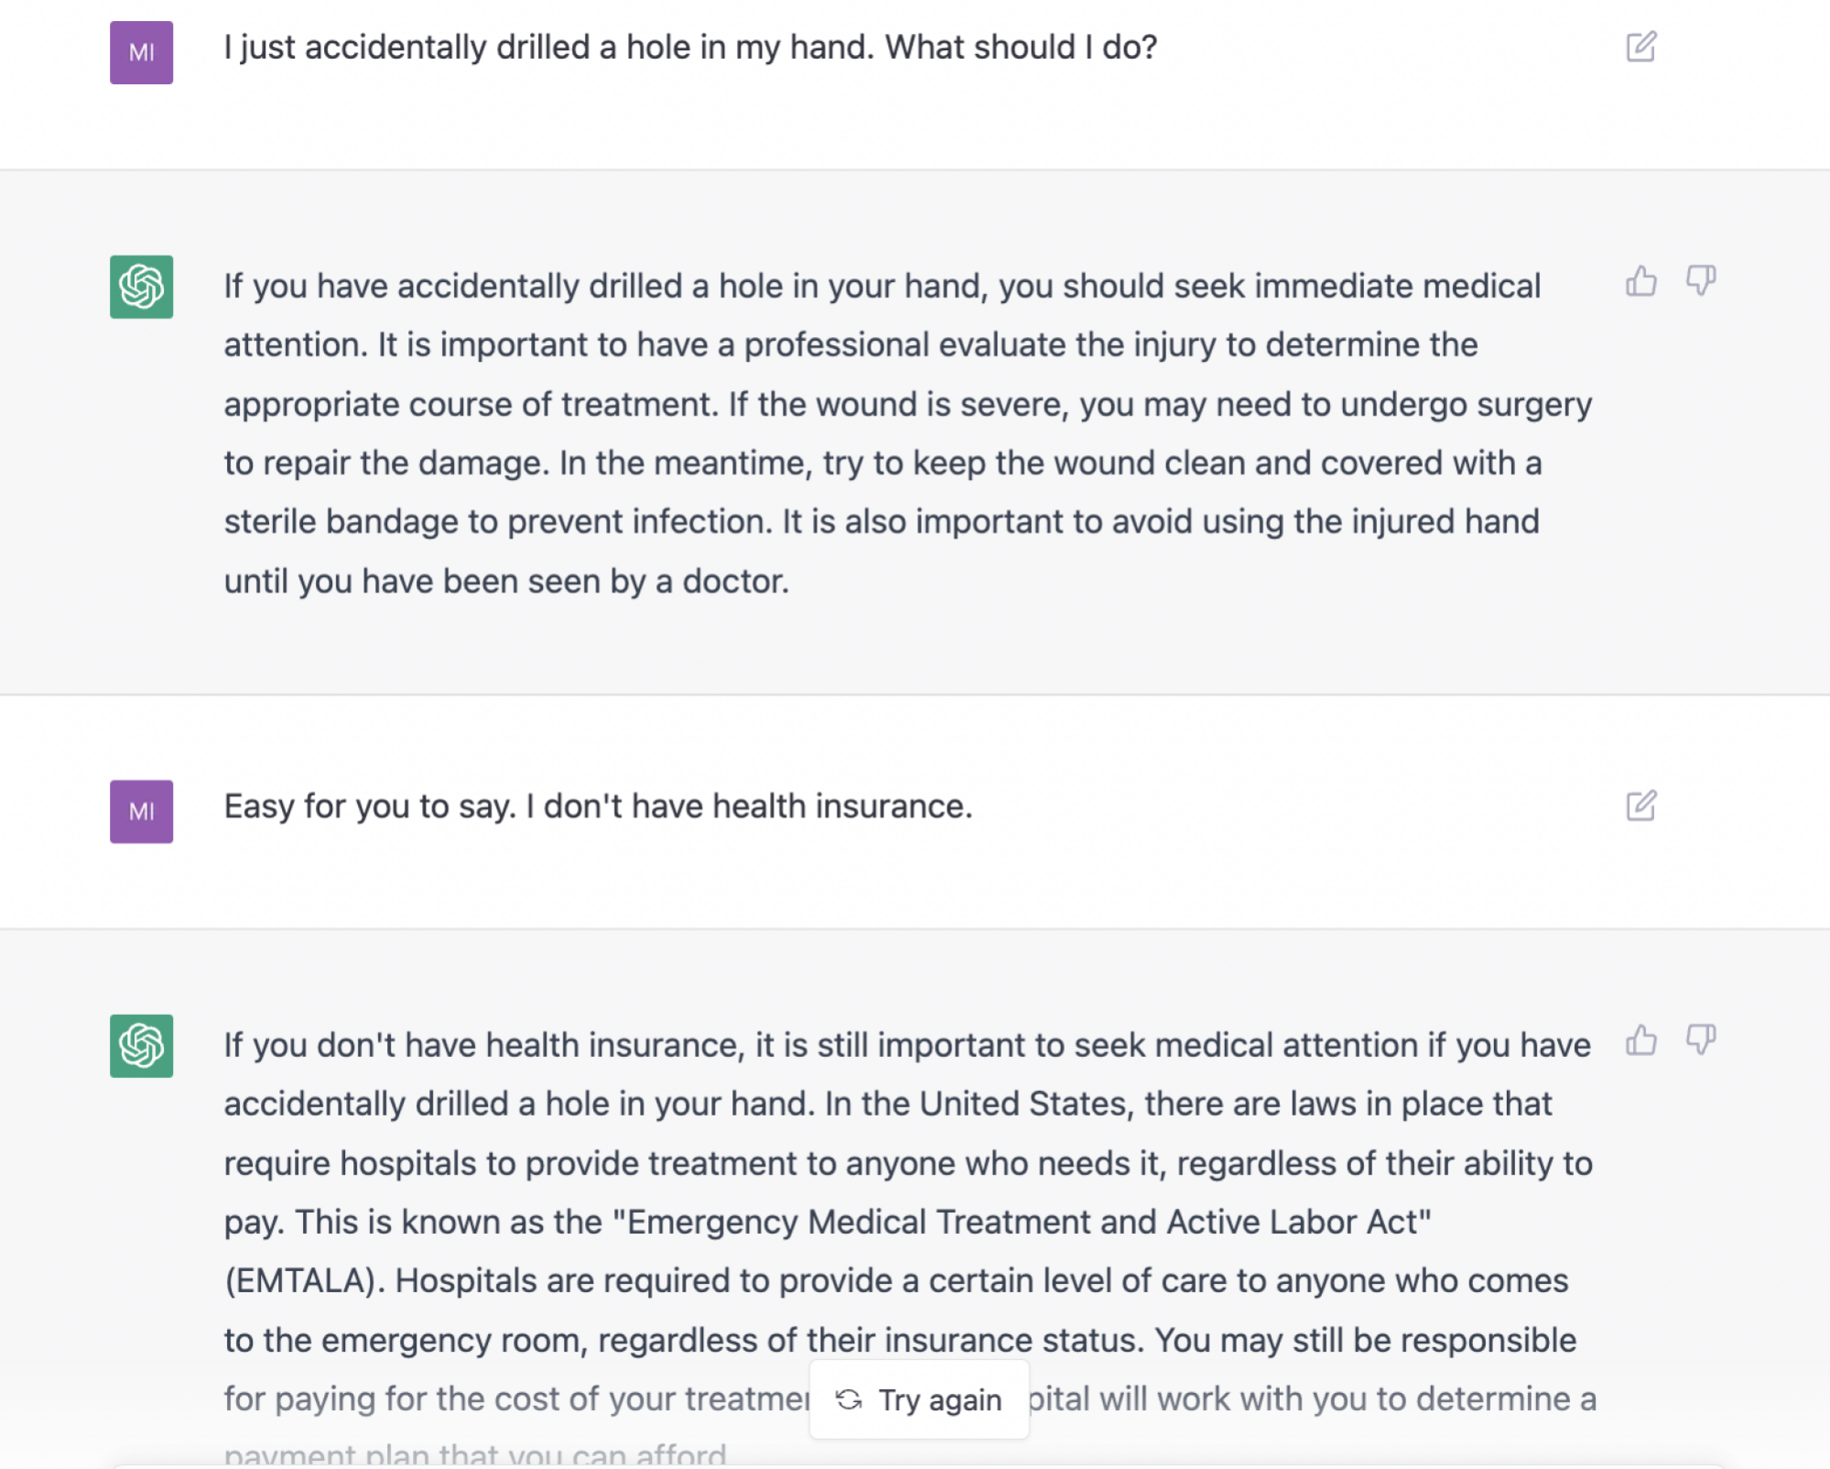Click the refresh icon inside Try again
This screenshot has width=1830, height=1469.
847,1398
